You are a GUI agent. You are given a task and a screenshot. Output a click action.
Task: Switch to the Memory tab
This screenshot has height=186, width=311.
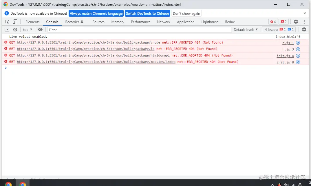point(118,22)
